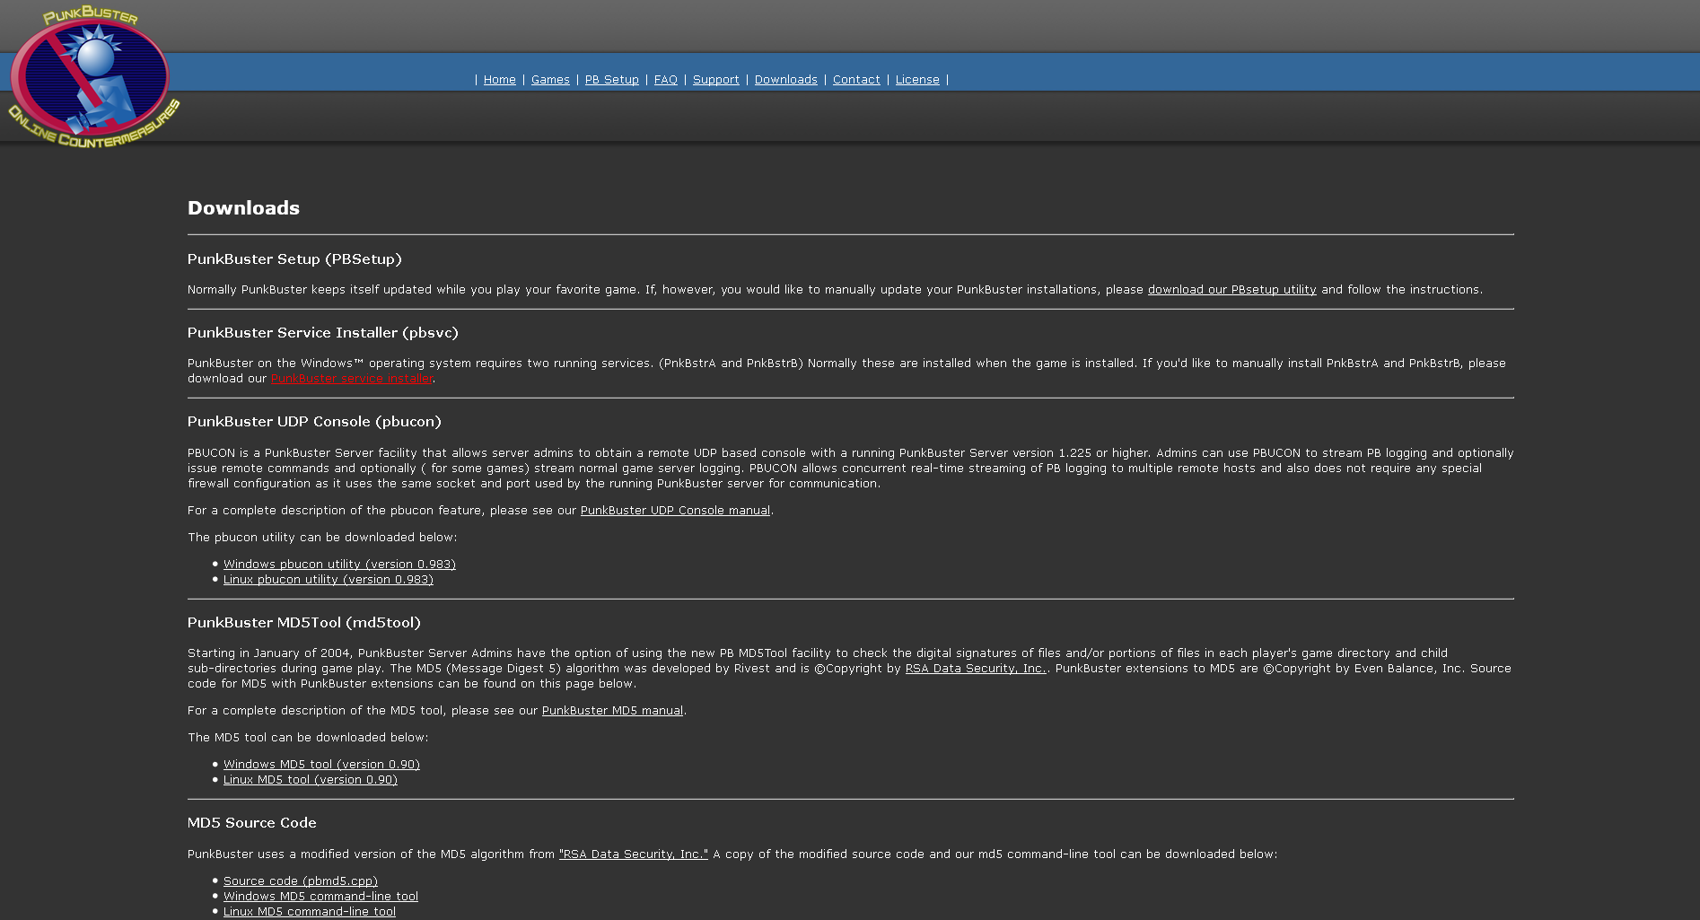Open the PunkBuster MD5 manual

[612, 711]
